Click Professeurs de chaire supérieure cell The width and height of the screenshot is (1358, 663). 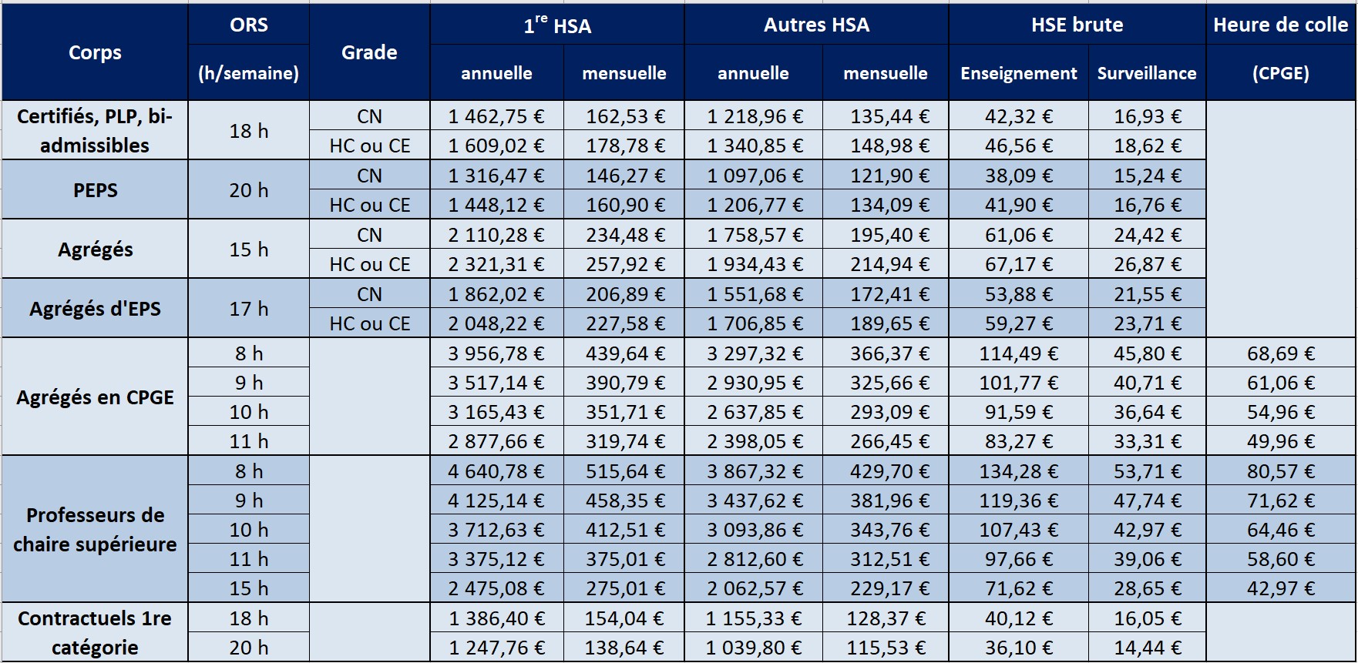(x=95, y=530)
